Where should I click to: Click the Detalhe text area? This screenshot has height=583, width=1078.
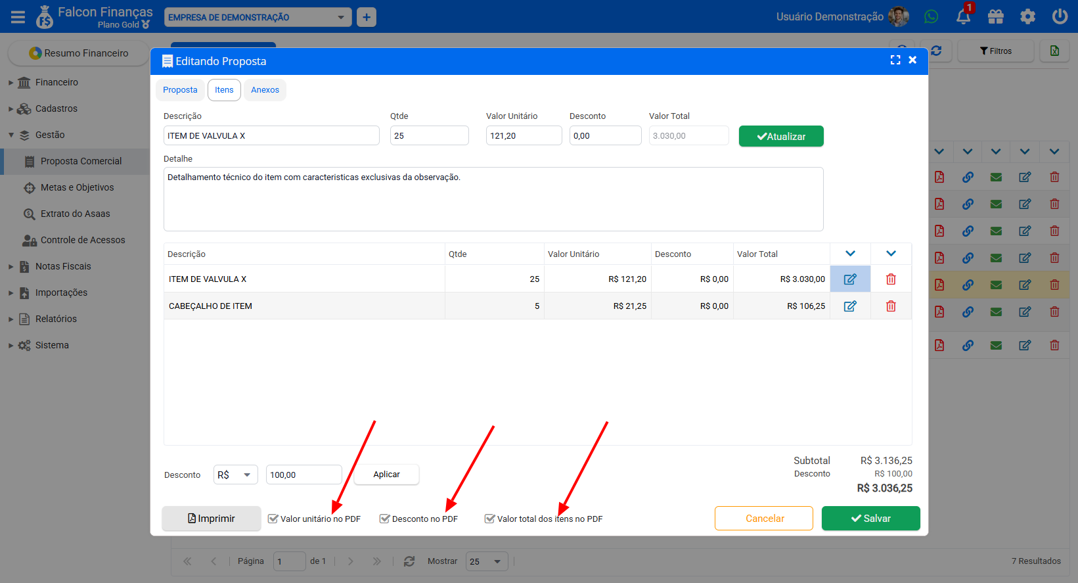pyautogui.click(x=493, y=199)
